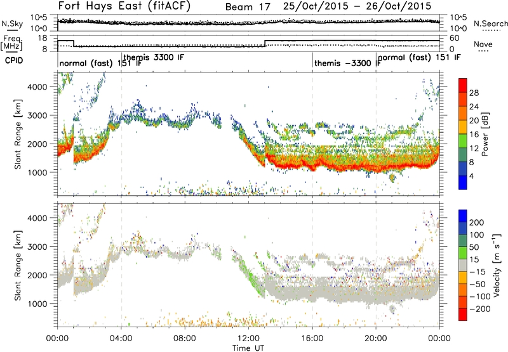Click the 'themis -3300 IF' CPID label

pyautogui.click(x=347, y=63)
